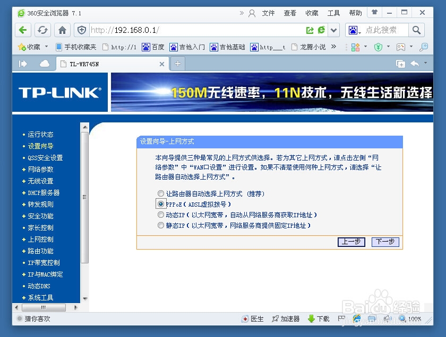Viewport: 446px width, 337px height.
Task: Open the 吉他基础 bookmark
Action: 228,47
